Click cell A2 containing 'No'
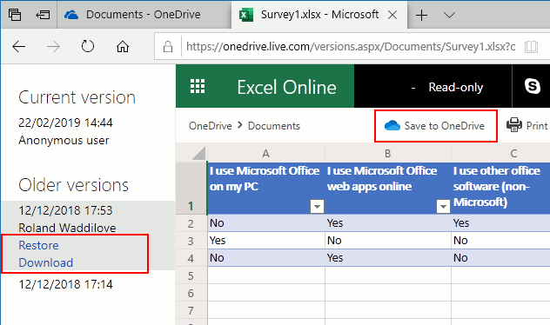Screen dimensions: 550x325 (266, 223)
